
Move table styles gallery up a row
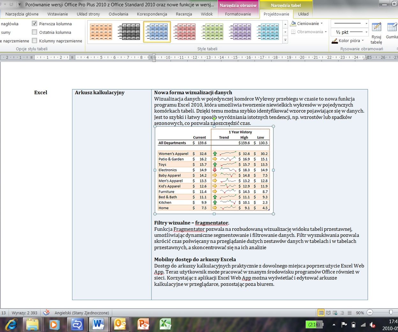[x=285, y=24]
